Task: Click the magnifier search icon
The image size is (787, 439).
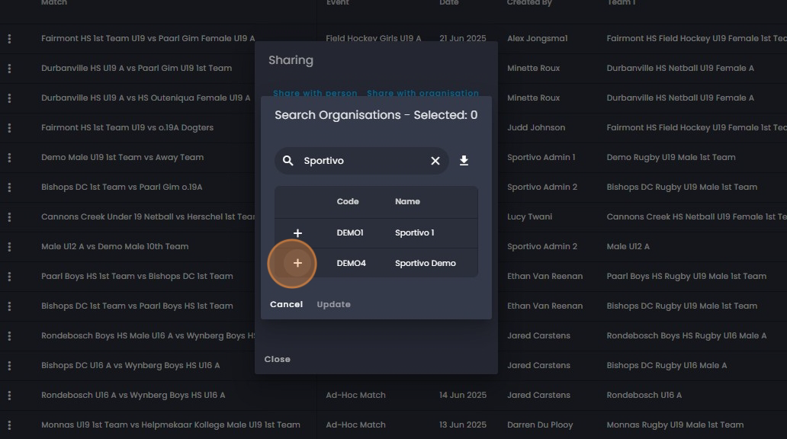Action: point(287,161)
